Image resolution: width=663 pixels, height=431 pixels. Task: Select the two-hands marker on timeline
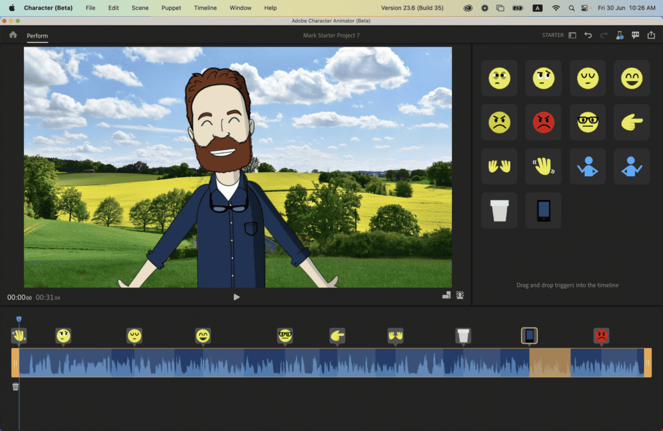[396, 336]
